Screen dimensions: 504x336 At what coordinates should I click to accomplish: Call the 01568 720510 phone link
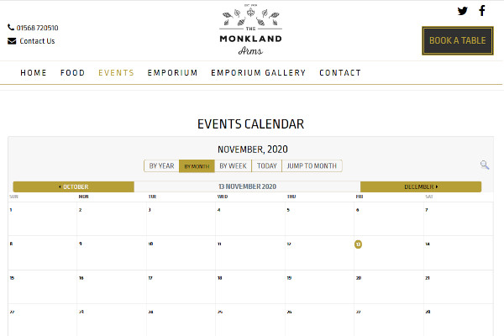pos(38,28)
